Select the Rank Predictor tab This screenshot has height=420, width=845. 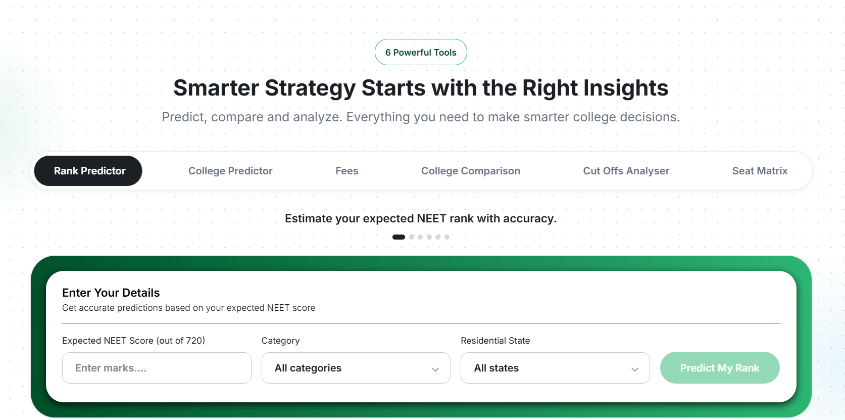[88, 171]
